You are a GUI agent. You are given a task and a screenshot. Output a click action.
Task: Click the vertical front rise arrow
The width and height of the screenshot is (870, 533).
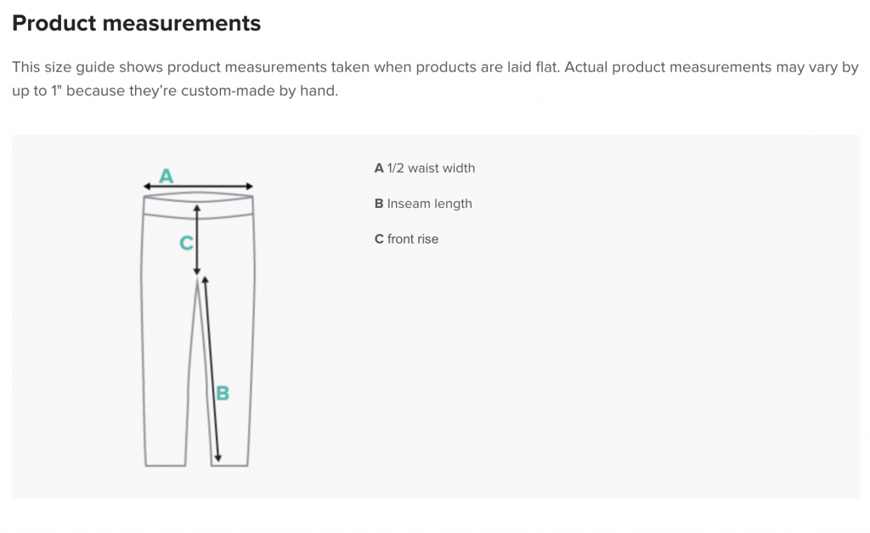pos(197,239)
